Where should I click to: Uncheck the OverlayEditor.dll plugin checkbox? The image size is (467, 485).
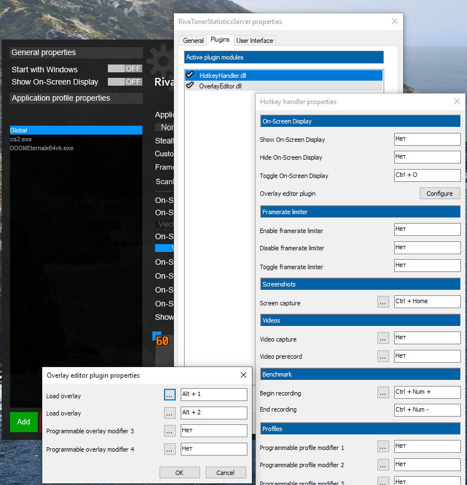pyautogui.click(x=190, y=85)
